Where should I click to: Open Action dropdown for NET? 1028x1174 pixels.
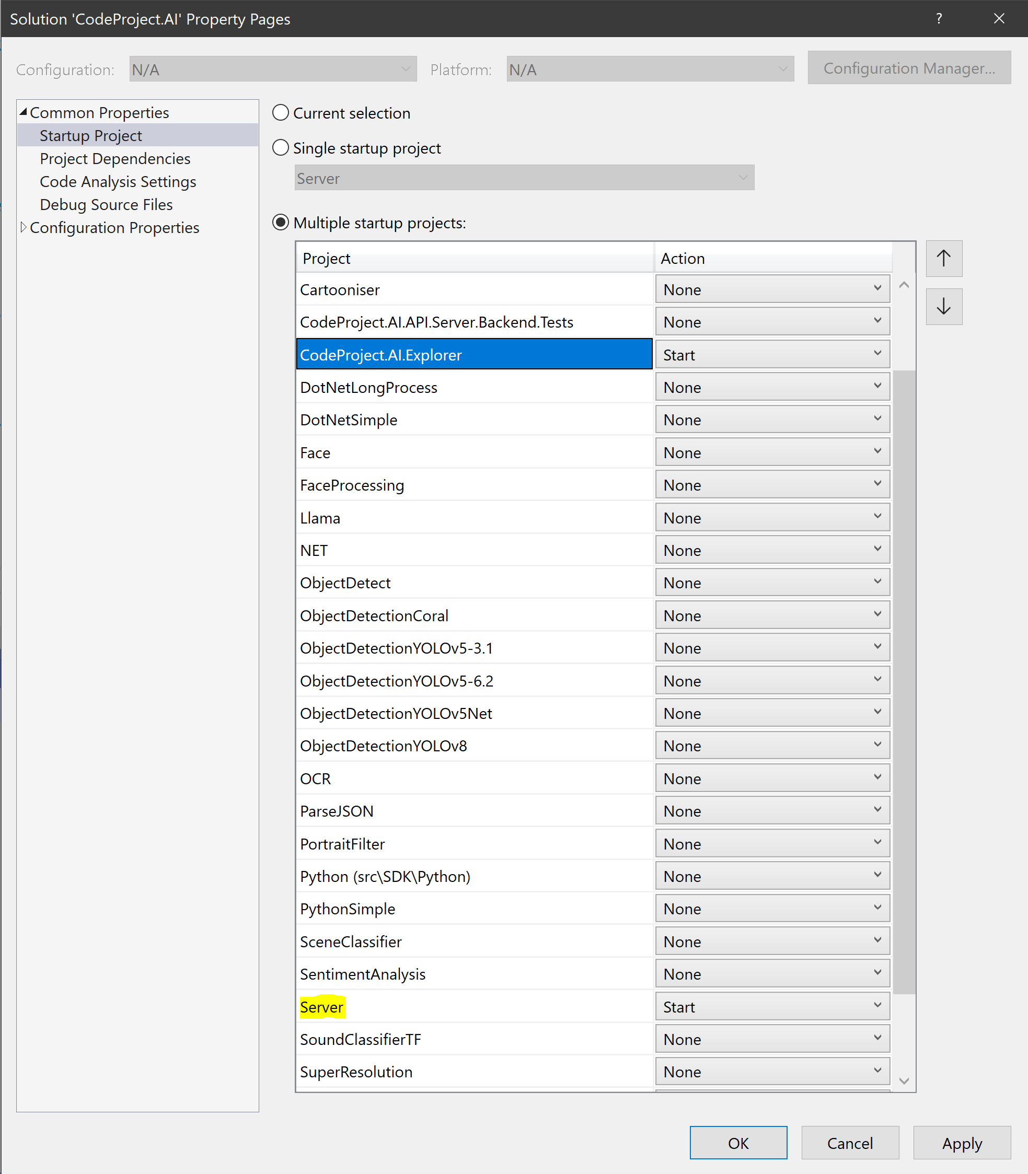click(x=772, y=550)
